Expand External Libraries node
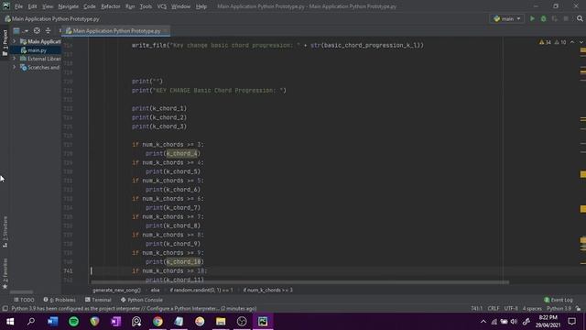The image size is (586, 330). [x=15, y=59]
